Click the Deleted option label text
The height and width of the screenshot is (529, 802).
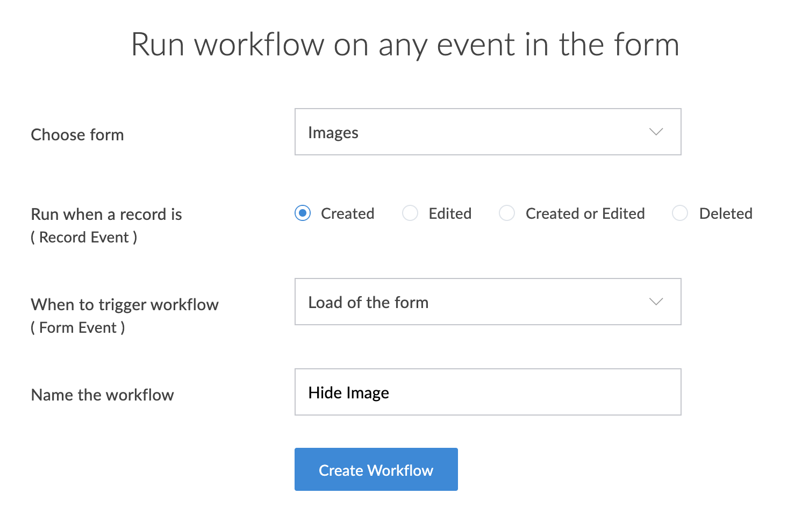click(725, 214)
